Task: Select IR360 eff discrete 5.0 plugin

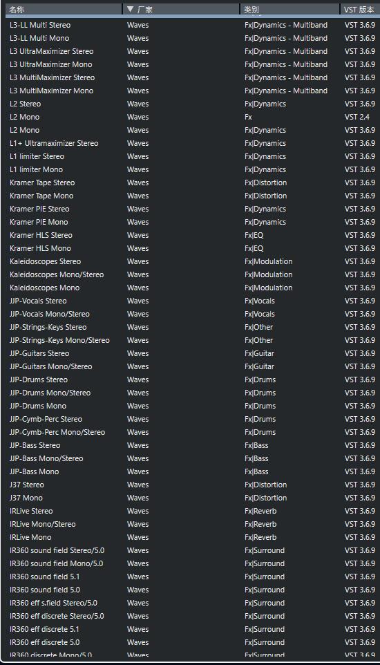Action: [191, 643]
